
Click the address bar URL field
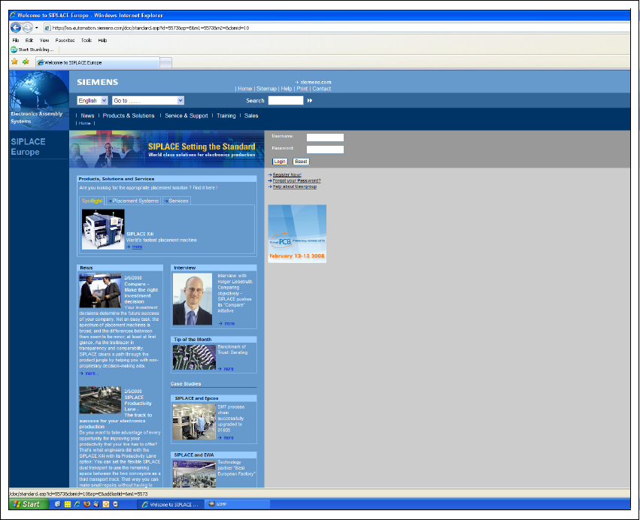[337, 28]
